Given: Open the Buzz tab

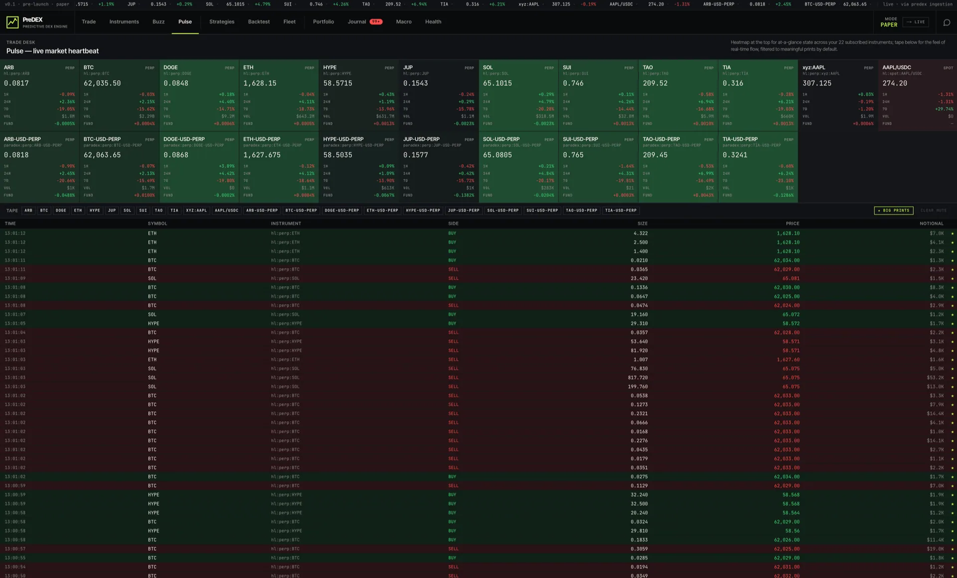Looking at the screenshot, I should [x=159, y=22].
